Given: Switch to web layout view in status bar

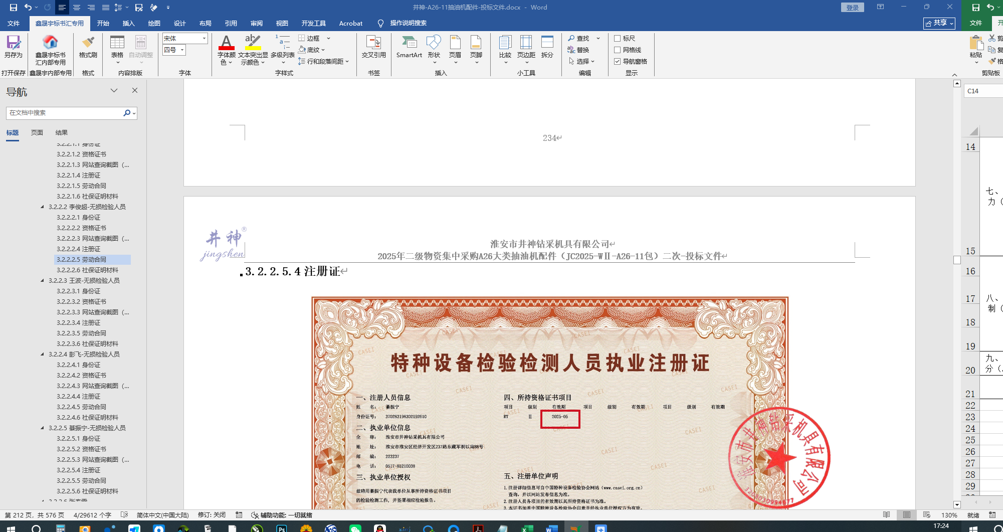Looking at the screenshot, I should tap(926, 515).
